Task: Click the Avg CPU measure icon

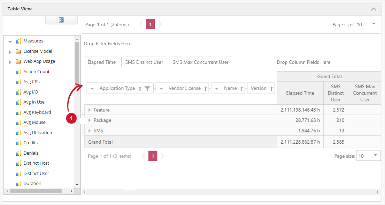Action: pos(19,82)
